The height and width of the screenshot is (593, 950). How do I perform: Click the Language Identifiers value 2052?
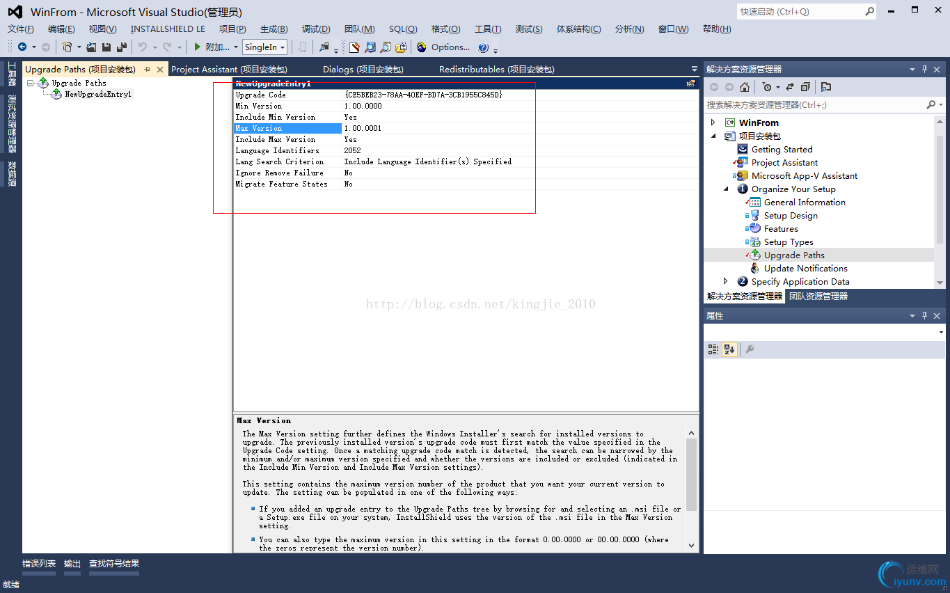pos(352,150)
